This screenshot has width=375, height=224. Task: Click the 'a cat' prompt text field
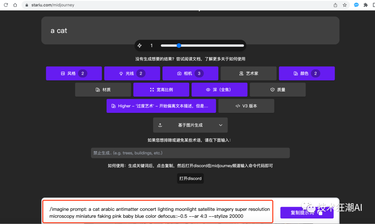[x=190, y=30]
